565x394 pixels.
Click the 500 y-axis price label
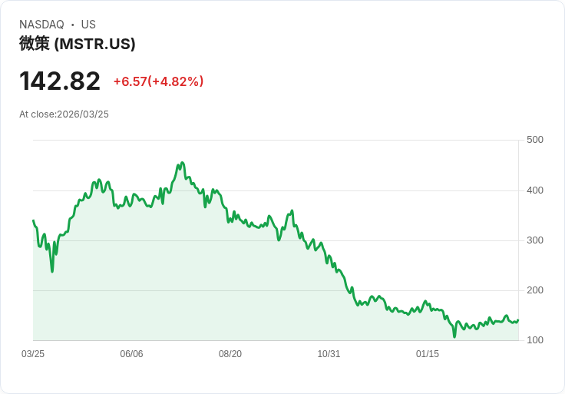click(535, 140)
